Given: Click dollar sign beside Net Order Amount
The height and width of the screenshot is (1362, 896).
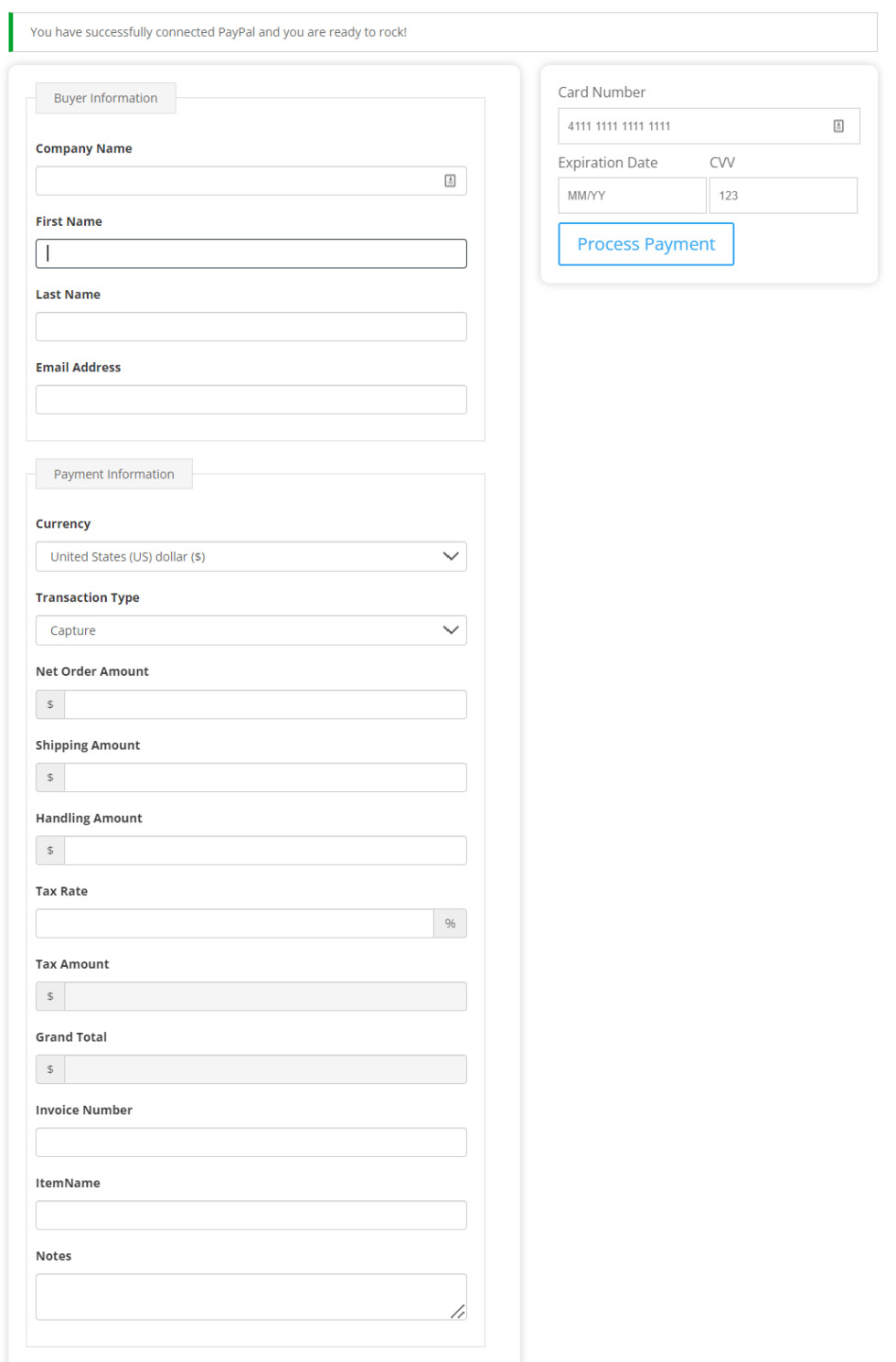Looking at the screenshot, I should point(50,705).
